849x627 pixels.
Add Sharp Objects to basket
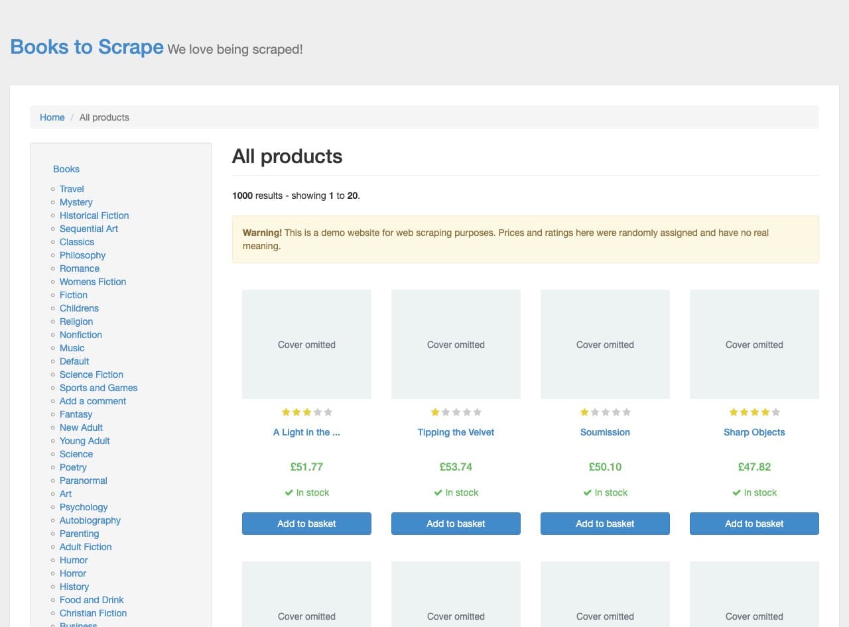pos(754,524)
